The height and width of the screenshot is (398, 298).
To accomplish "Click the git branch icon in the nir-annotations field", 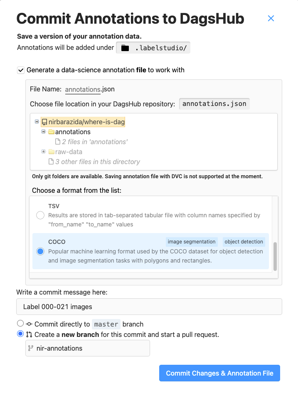I will pos(30,348).
